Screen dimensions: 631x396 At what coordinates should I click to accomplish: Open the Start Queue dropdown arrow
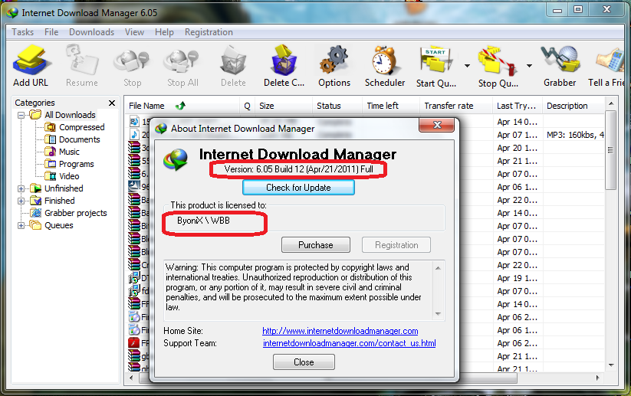tap(467, 66)
